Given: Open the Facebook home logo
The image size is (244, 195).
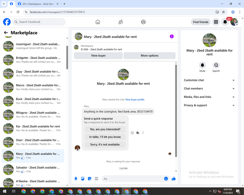Looking at the screenshot, I should coord(7,22).
